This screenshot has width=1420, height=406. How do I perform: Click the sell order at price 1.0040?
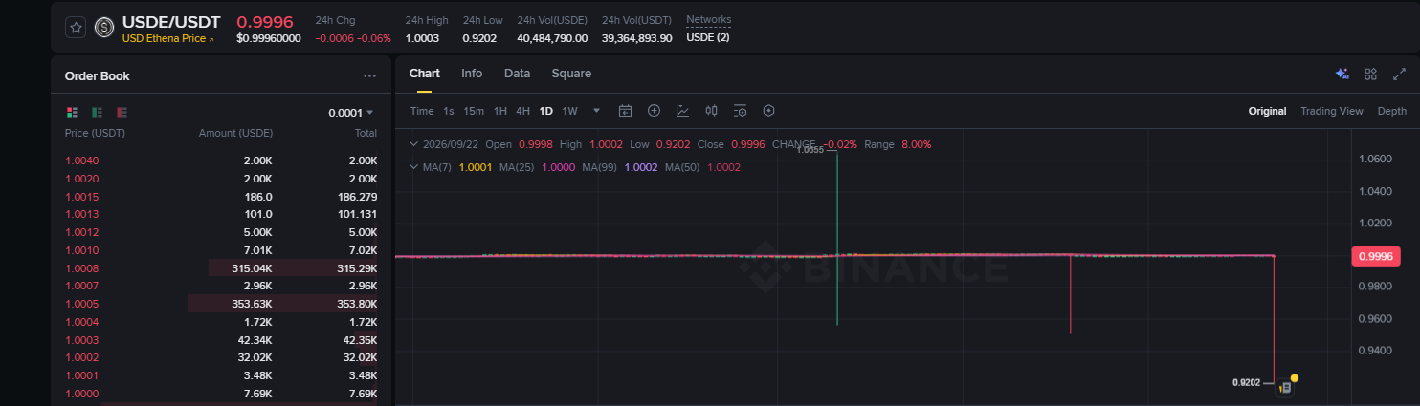coord(221,160)
